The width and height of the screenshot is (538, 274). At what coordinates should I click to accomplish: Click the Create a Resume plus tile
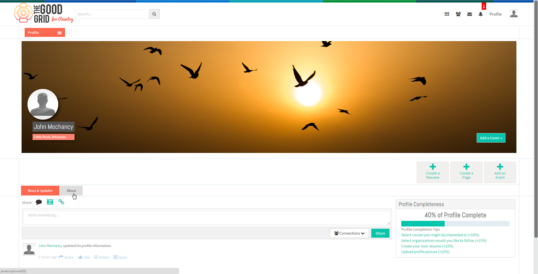click(433, 172)
